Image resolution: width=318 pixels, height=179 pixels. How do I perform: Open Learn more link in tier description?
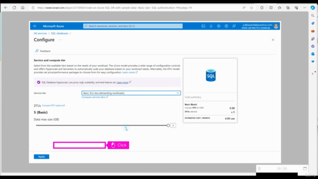coord(130,73)
